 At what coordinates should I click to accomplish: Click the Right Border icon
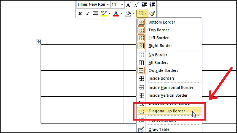pos(141,46)
